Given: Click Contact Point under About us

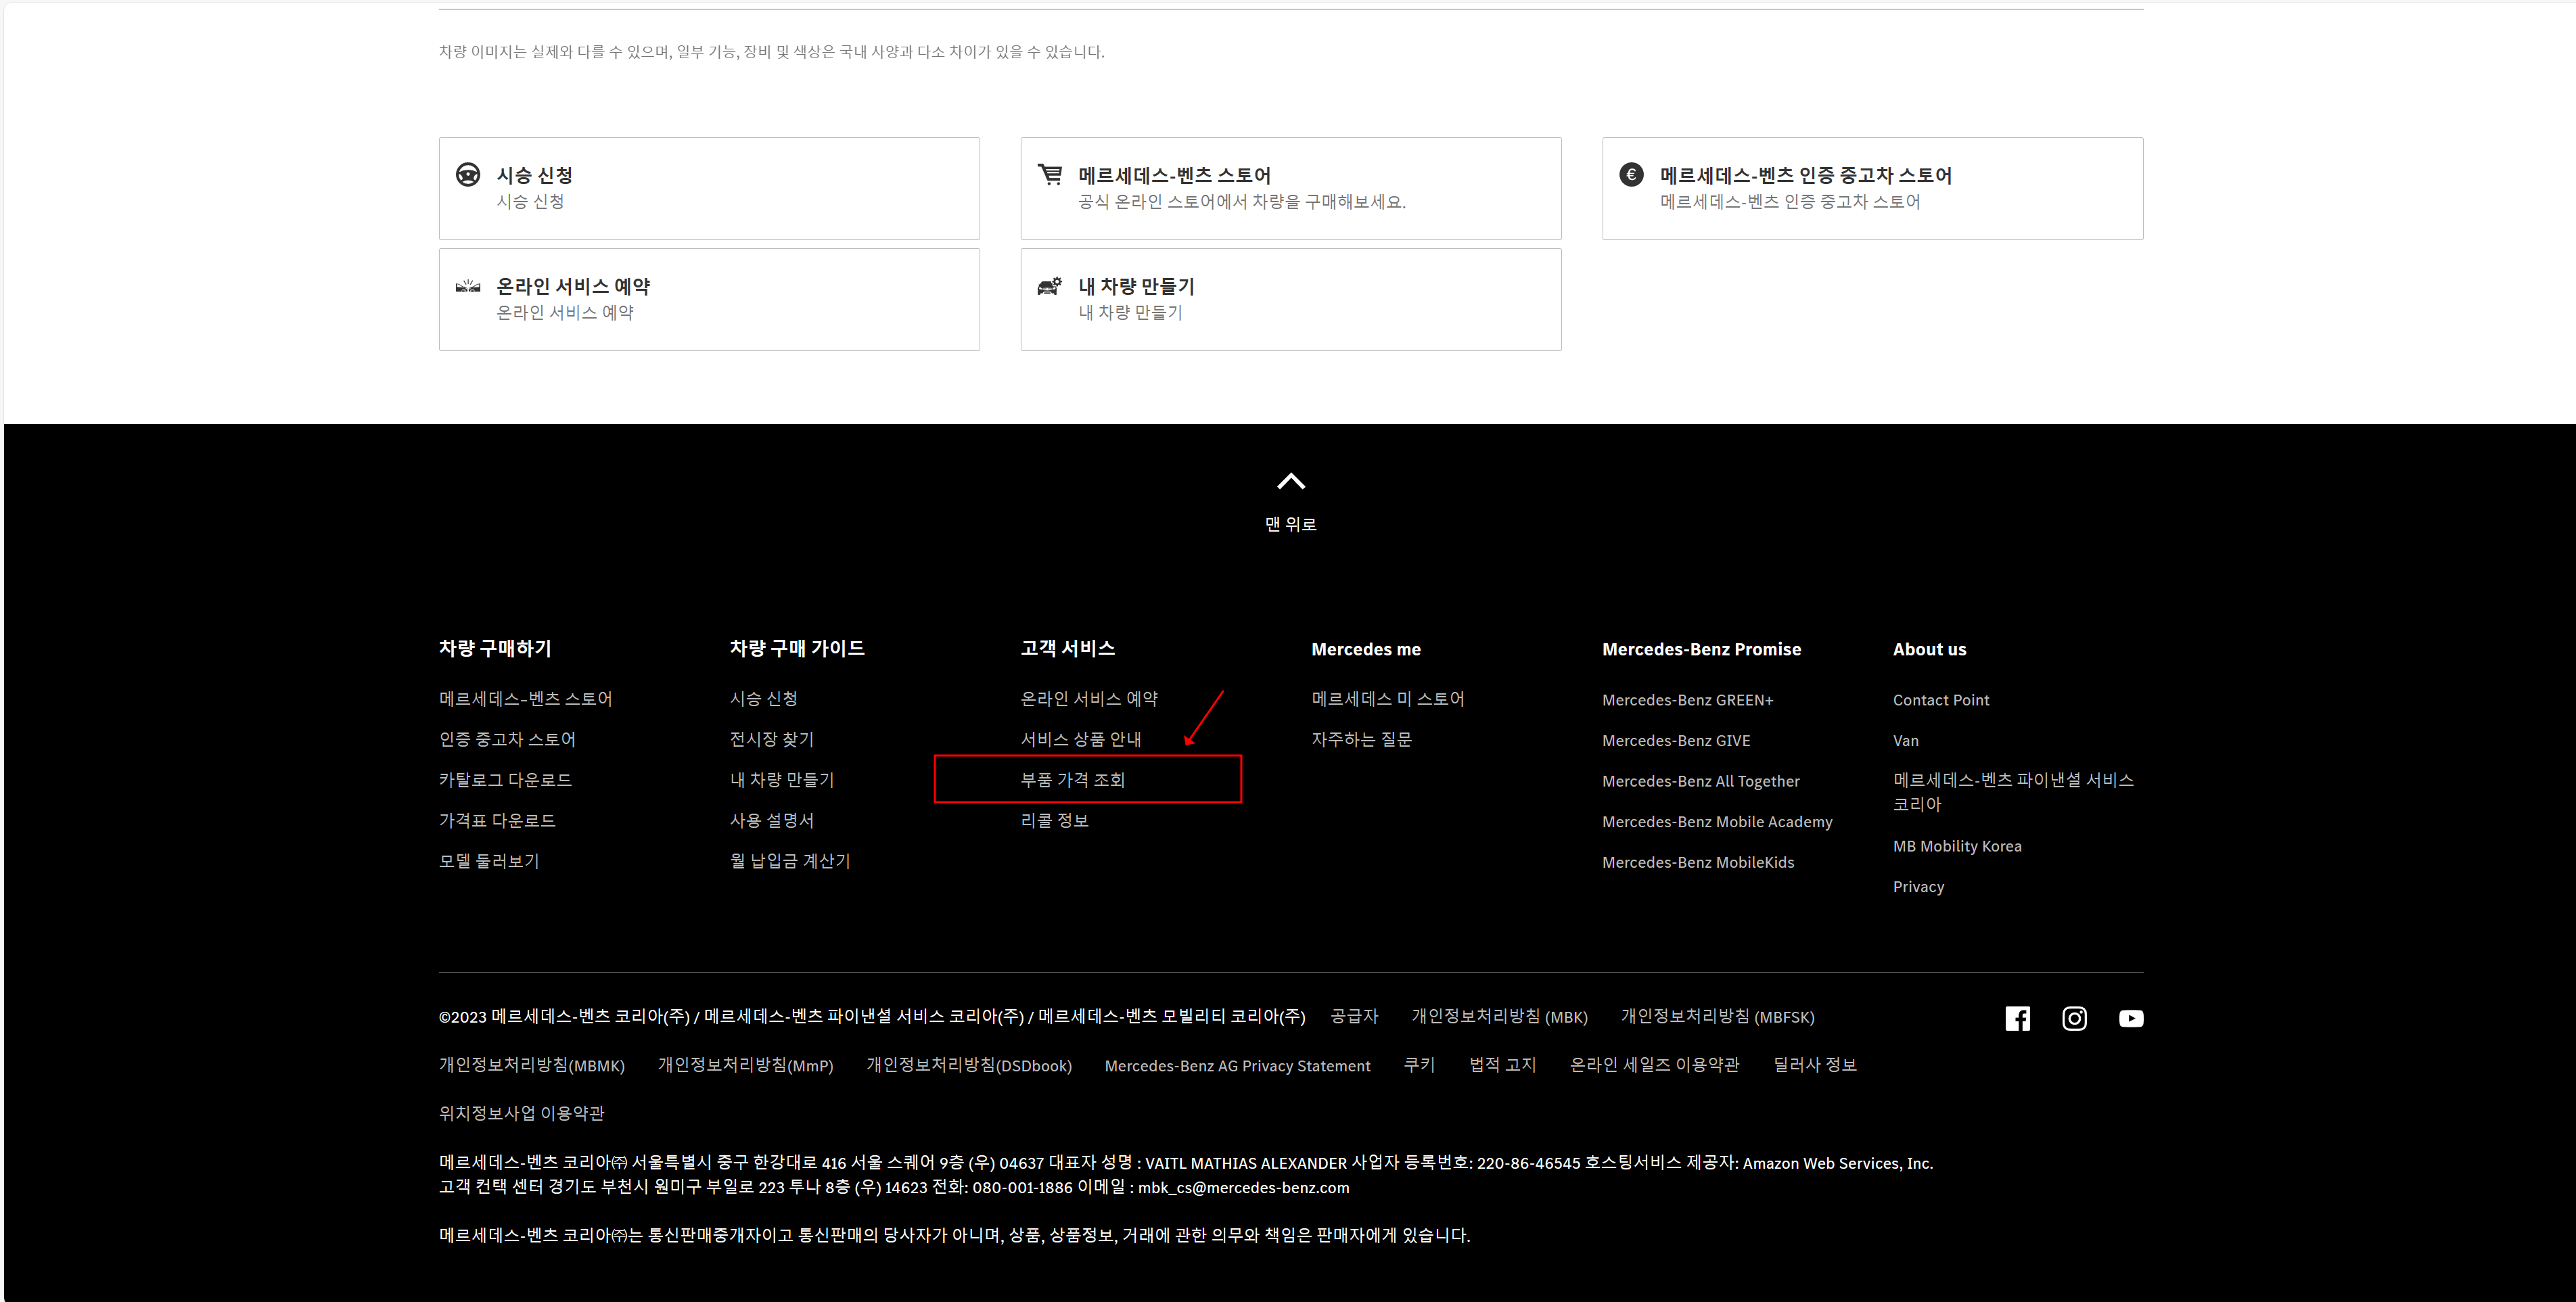Looking at the screenshot, I should (x=1940, y=700).
